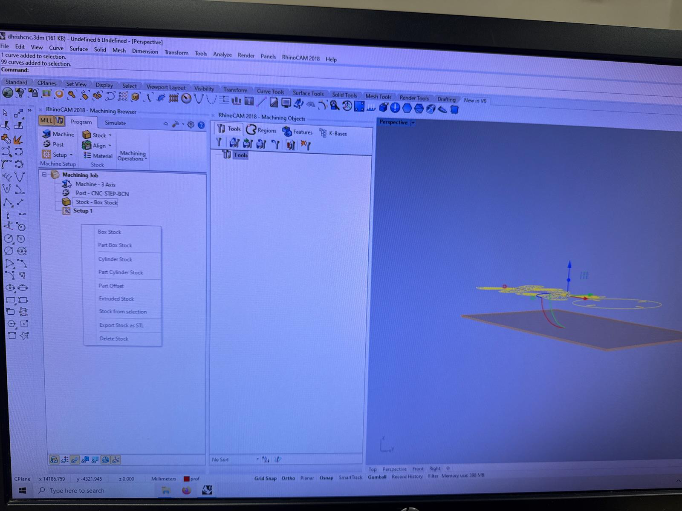Image resolution: width=682 pixels, height=511 pixels.
Task: Expand the sidebar toolbar overflow chevron
Action: point(29,111)
